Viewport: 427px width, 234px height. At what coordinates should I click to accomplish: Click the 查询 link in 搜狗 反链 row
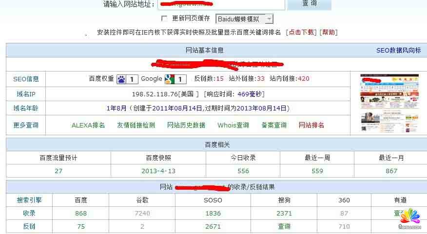tap(284, 226)
